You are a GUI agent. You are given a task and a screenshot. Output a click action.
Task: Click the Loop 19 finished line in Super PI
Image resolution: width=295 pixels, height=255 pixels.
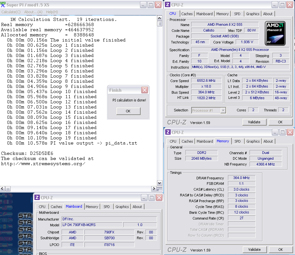[52, 138]
